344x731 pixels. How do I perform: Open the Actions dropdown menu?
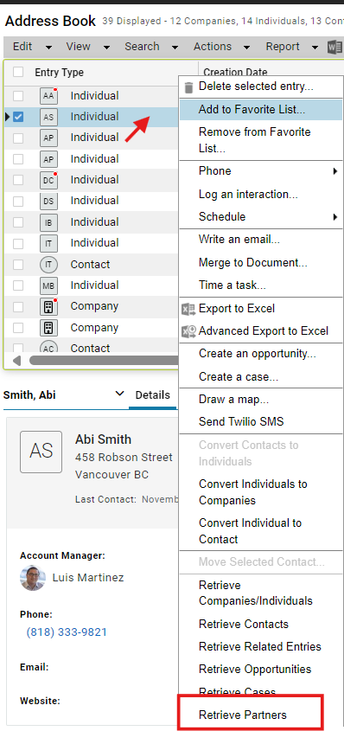(x=221, y=47)
